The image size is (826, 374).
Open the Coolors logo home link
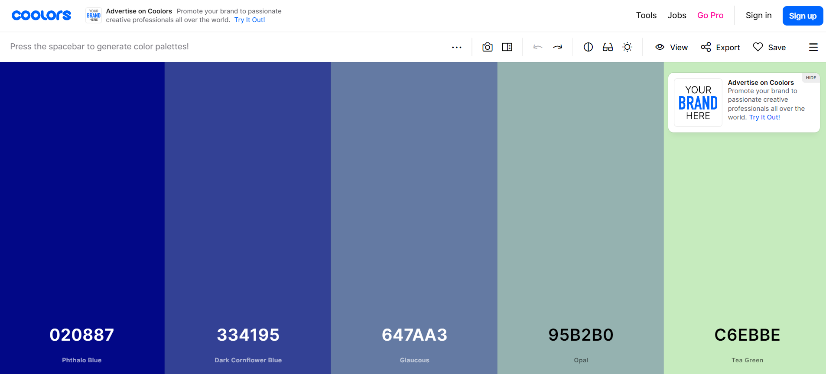point(41,16)
